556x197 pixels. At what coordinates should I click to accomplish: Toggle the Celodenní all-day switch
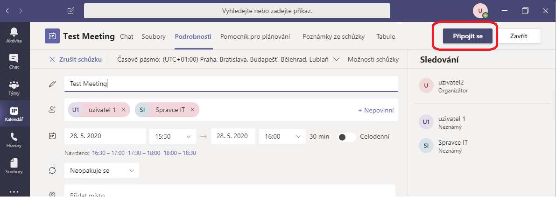tap(346, 137)
